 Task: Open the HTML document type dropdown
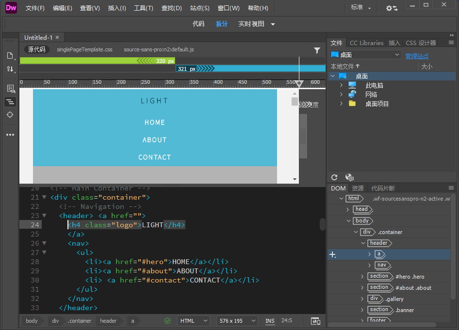tap(194, 321)
